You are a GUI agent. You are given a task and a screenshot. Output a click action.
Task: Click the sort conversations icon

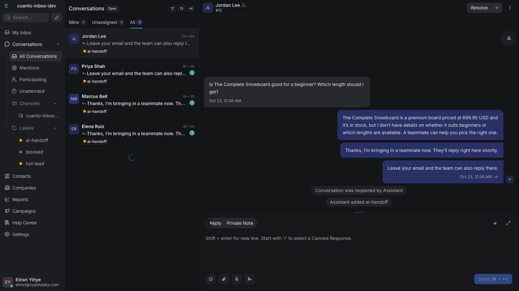(182, 9)
